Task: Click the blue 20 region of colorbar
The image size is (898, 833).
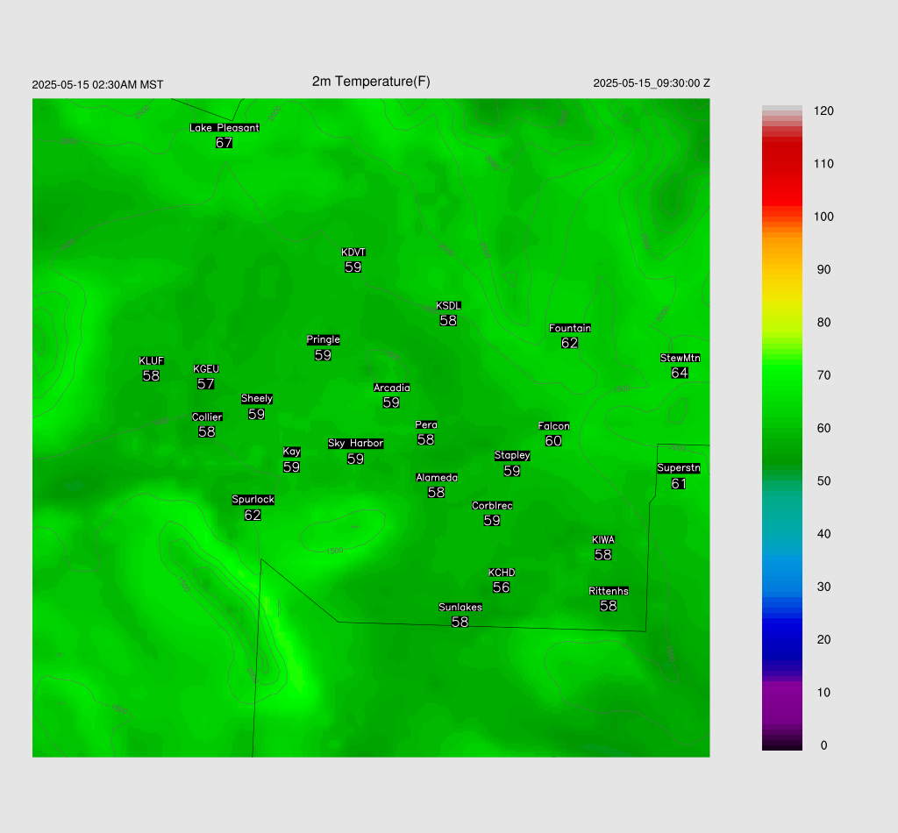Action: pos(781,639)
